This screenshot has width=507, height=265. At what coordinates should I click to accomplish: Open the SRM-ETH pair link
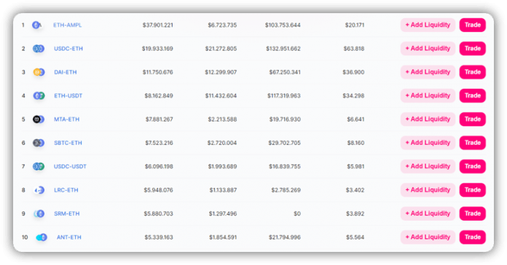66,213
